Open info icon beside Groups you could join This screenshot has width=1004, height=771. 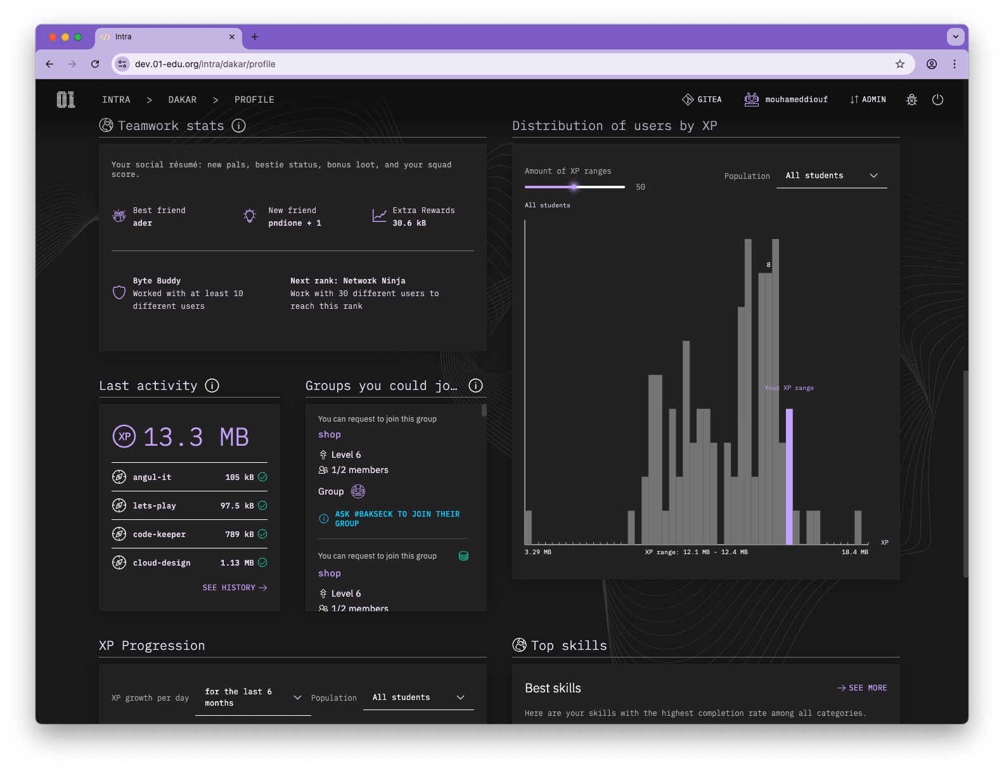point(475,385)
